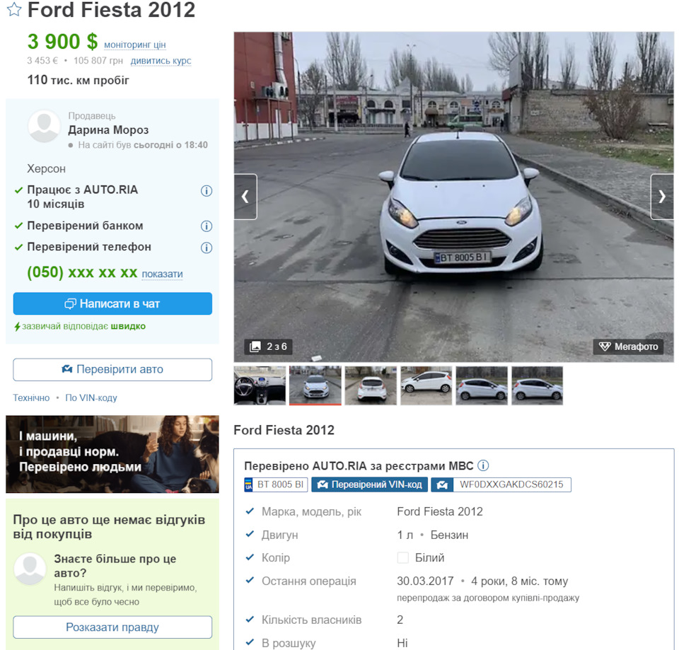Click Марка, модель, рік row label

click(x=311, y=511)
